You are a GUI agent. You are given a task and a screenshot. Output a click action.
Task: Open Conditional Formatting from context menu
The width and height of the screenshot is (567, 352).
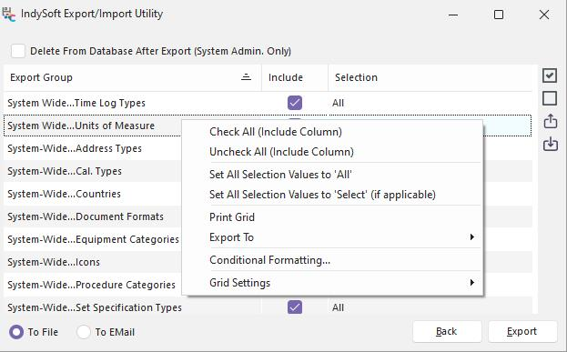point(332,260)
